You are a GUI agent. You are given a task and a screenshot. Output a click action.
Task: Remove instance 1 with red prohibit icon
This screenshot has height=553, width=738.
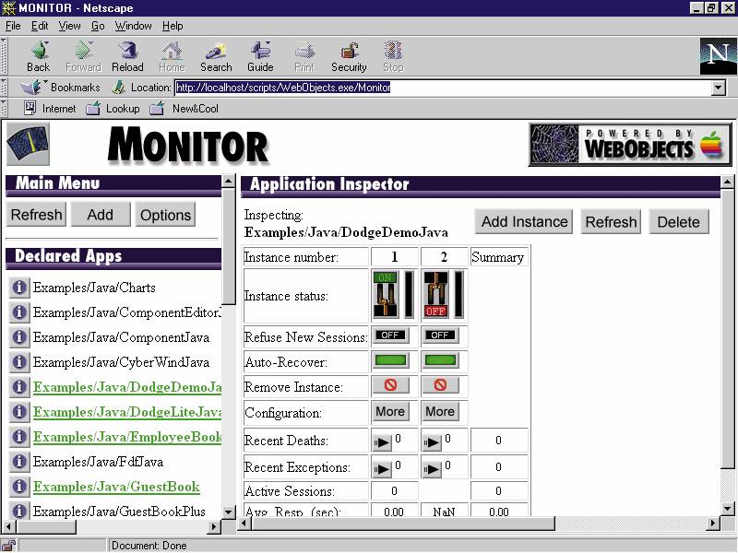(x=390, y=385)
